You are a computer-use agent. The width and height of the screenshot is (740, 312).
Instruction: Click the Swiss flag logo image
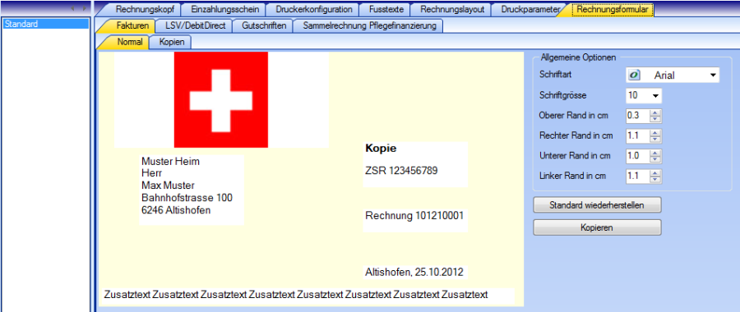click(x=221, y=99)
